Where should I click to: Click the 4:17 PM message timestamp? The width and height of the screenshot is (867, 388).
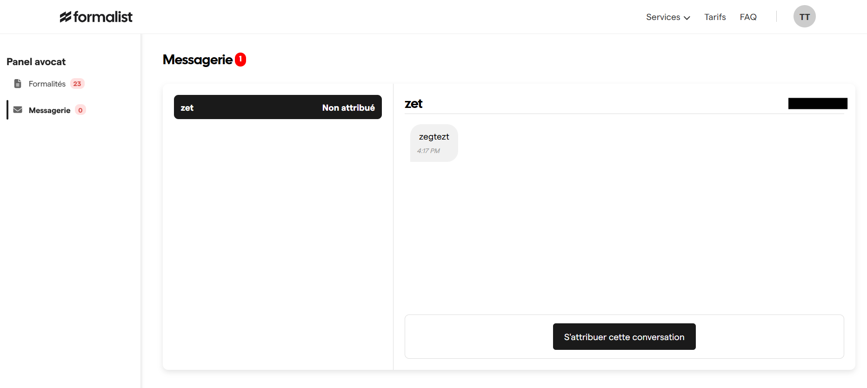428,151
